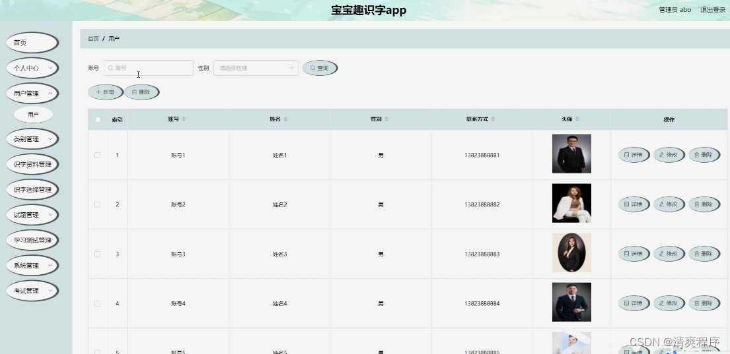Expand the 系统管理 sidebar menu
Viewport: 730px width, 354px height.
point(32,265)
